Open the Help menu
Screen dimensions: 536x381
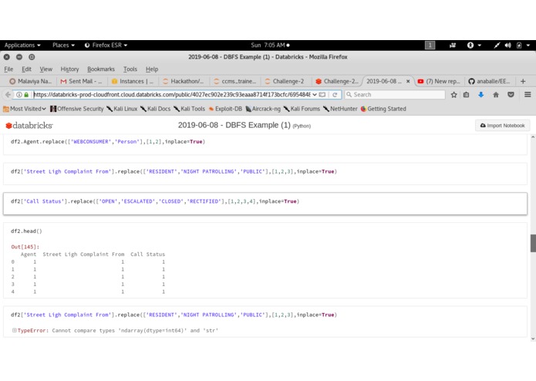coord(152,69)
